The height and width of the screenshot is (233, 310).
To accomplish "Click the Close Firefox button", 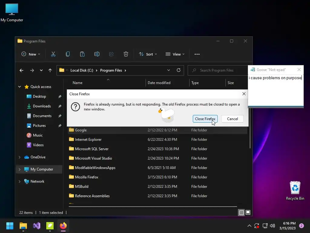I will [205, 119].
